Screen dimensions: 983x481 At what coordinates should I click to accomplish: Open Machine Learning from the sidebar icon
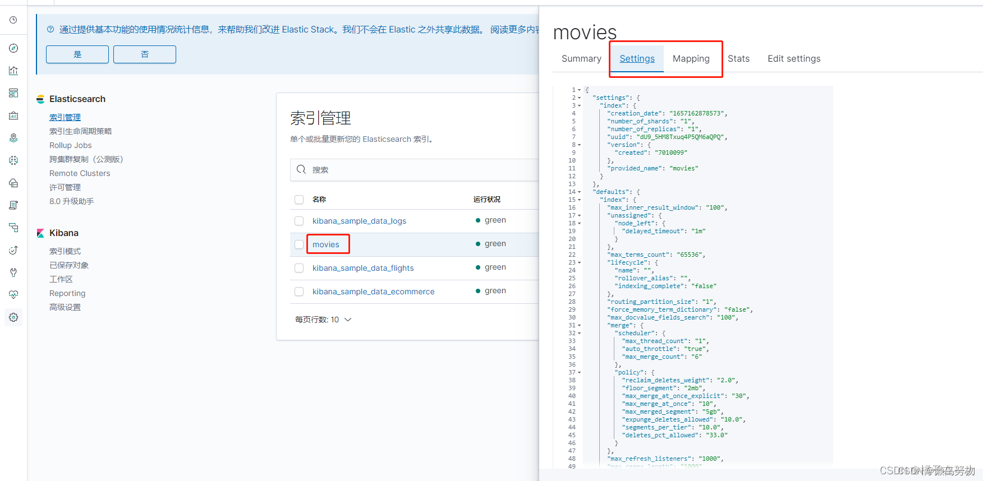coord(13,160)
